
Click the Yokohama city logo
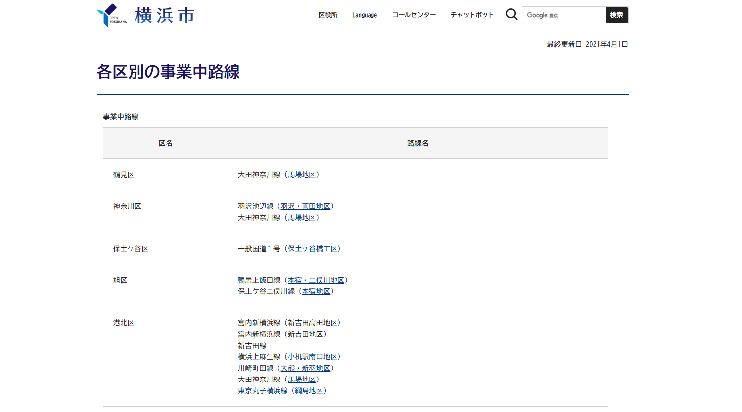click(145, 15)
